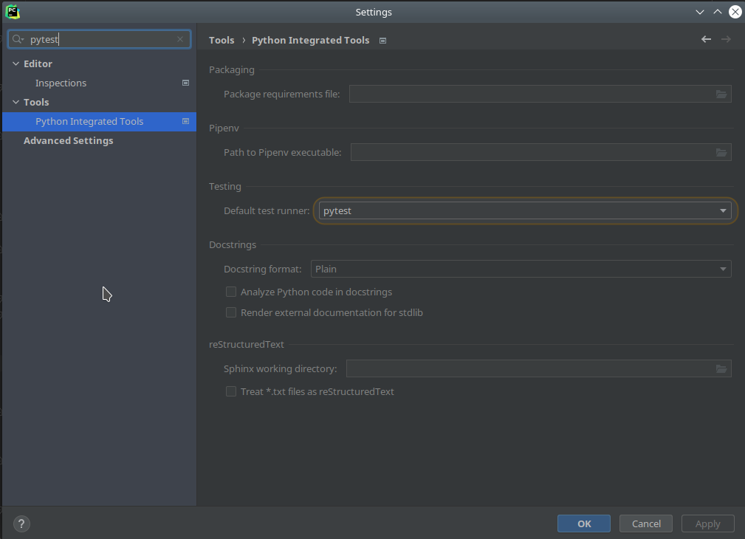Open Advanced Settings page
This screenshot has width=745, height=539.
pos(69,141)
